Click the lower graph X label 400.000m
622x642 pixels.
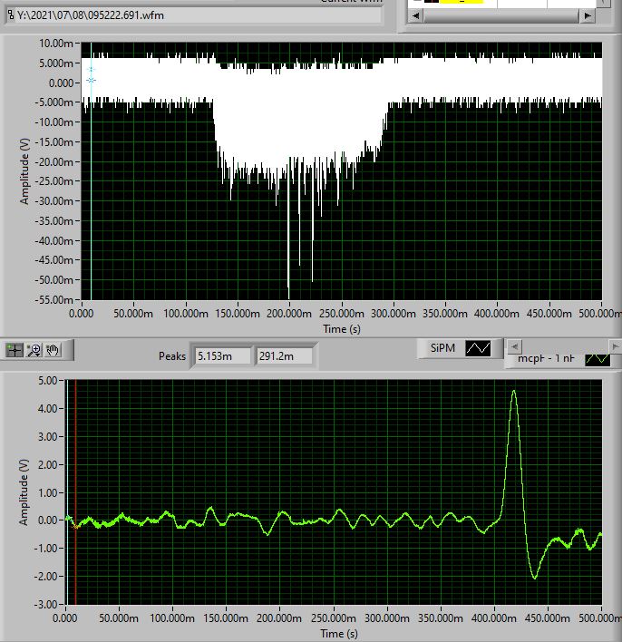coord(494,618)
